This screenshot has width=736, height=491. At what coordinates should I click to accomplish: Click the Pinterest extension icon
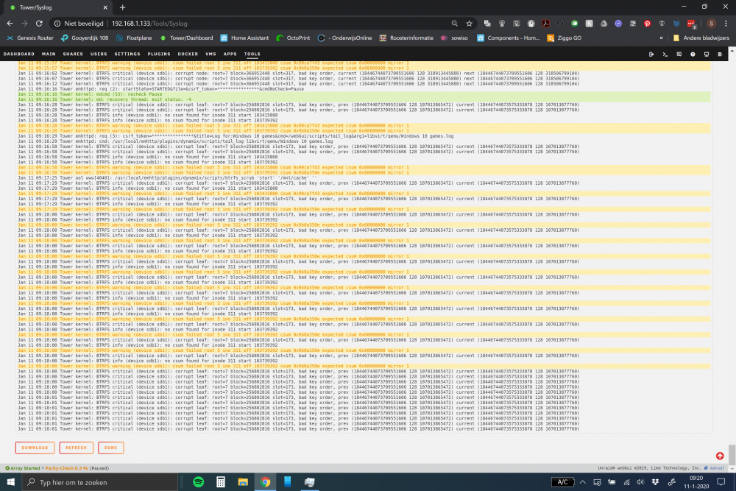[x=647, y=24]
